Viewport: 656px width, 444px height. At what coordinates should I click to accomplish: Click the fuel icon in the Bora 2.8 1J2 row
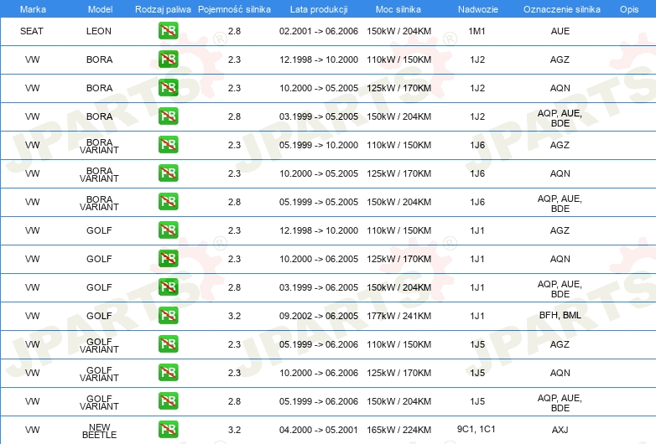pyautogui.click(x=168, y=116)
